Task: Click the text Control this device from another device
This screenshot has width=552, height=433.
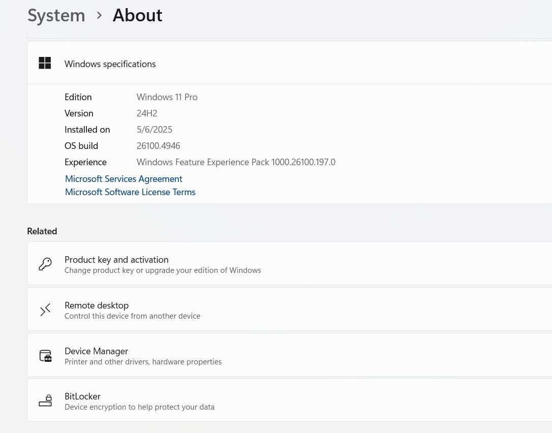Action: (x=133, y=316)
